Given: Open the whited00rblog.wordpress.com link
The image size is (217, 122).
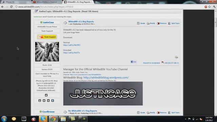Looking at the screenshot, I should click(x=106, y=78).
